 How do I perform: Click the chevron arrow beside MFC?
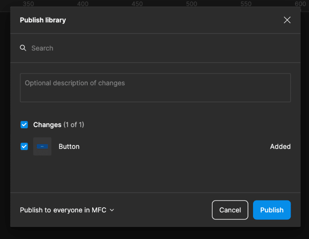pos(112,210)
